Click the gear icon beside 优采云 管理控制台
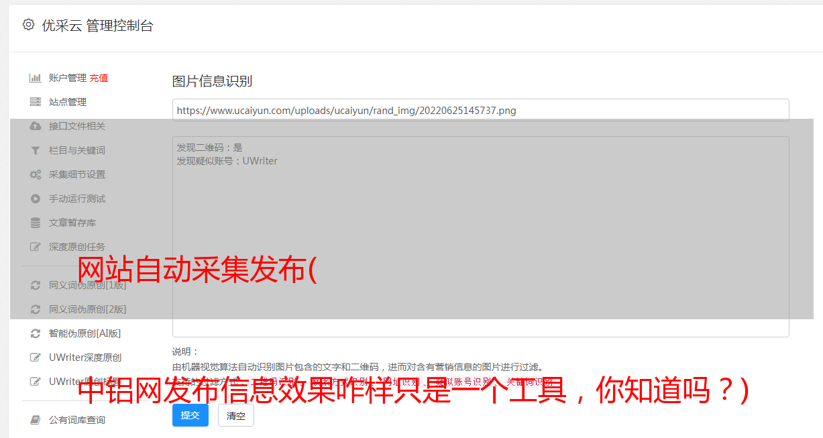This screenshot has height=438, width=823. pos(28,25)
